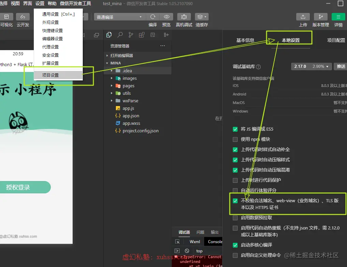Open the Cloud Development icon
The width and height of the screenshot is (347, 267).
pos(22,17)
